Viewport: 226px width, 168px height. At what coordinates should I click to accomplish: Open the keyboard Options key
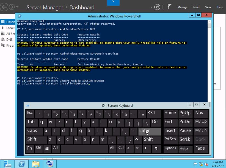[170, 149]
